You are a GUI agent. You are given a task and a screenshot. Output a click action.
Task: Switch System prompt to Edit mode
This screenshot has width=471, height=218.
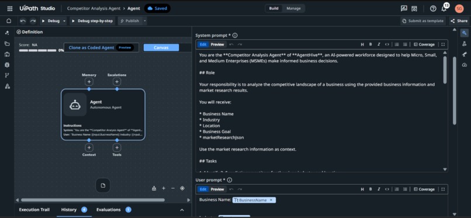(x=203, y=44)
